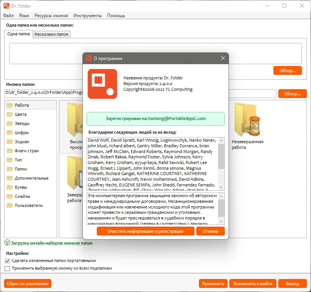Open the Язык menu
The height and width of the screenshot is (292, 311).
[24, 16]
